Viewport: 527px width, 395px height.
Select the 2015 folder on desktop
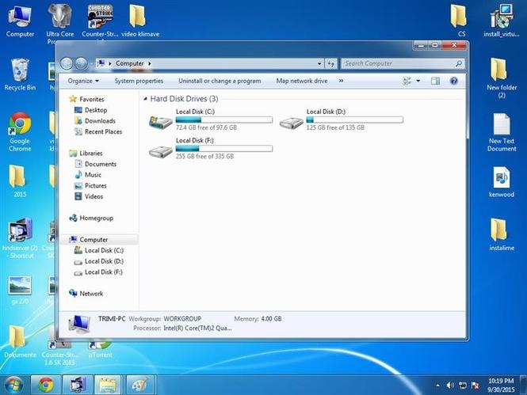18,180
